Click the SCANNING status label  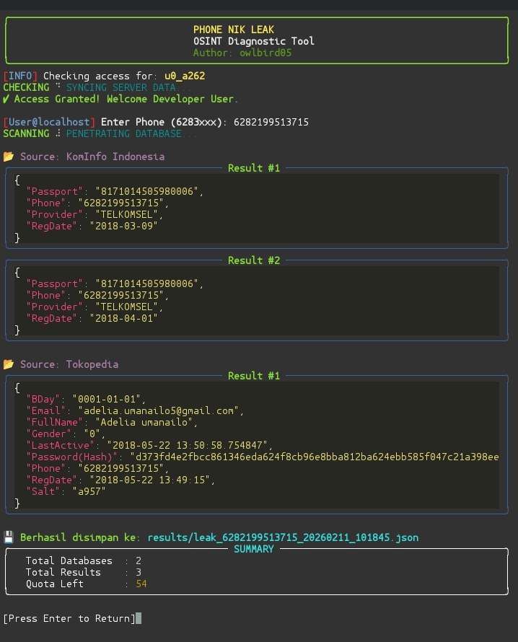click(x=26, y=133)
